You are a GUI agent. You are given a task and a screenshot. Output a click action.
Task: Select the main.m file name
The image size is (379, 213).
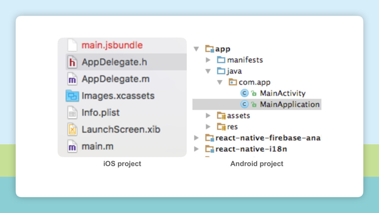tap(97, 146)
